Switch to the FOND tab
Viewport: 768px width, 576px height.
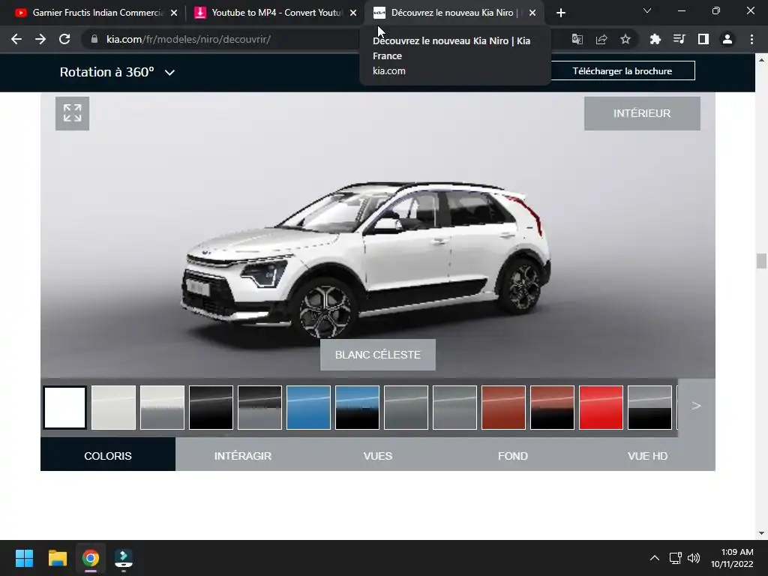tap(513, 454)
